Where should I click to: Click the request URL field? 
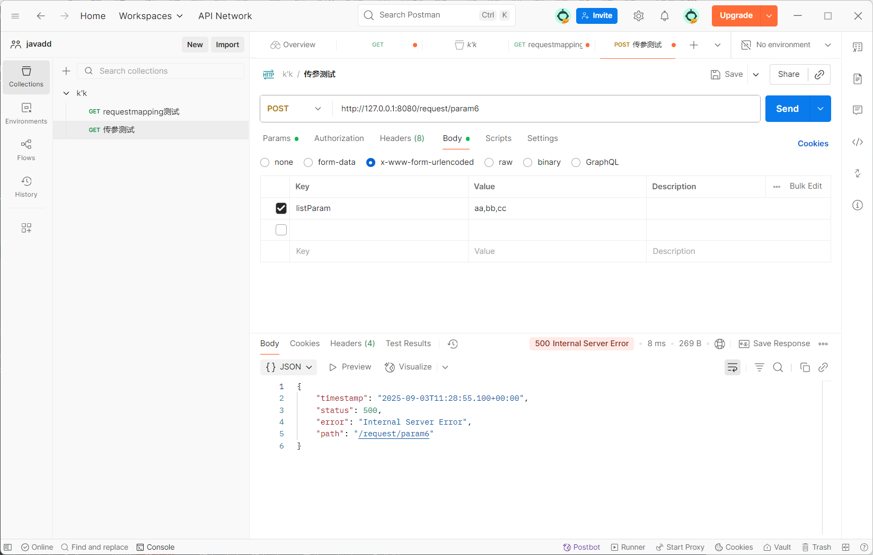click(x=546, y=109)
